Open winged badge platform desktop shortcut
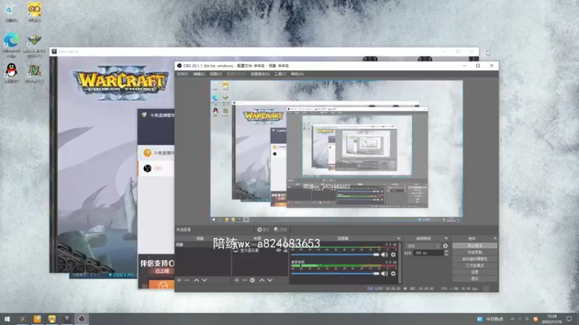579x325 pixels. [x=34, y=45]
